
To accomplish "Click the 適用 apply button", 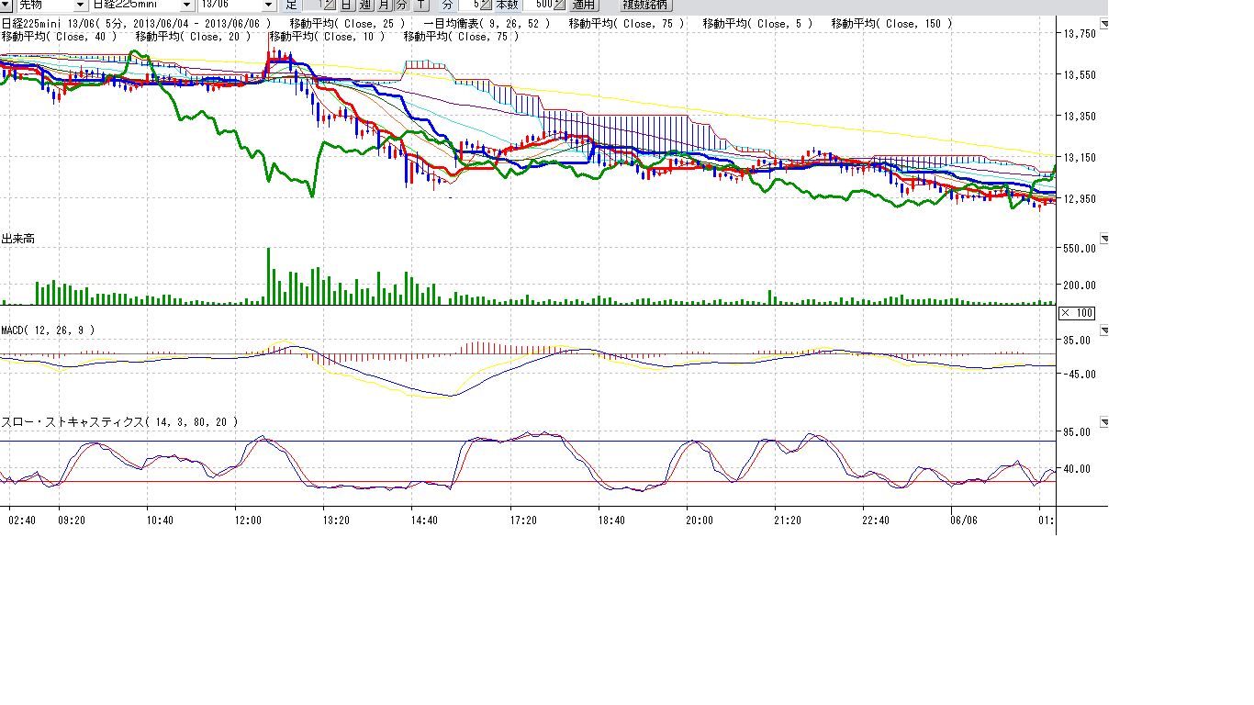I will (584, 5).
